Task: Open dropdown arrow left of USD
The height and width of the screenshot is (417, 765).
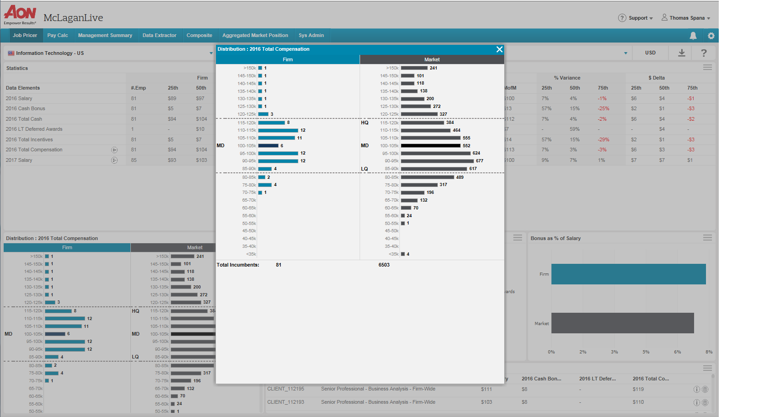Action: tap(626, 53)
